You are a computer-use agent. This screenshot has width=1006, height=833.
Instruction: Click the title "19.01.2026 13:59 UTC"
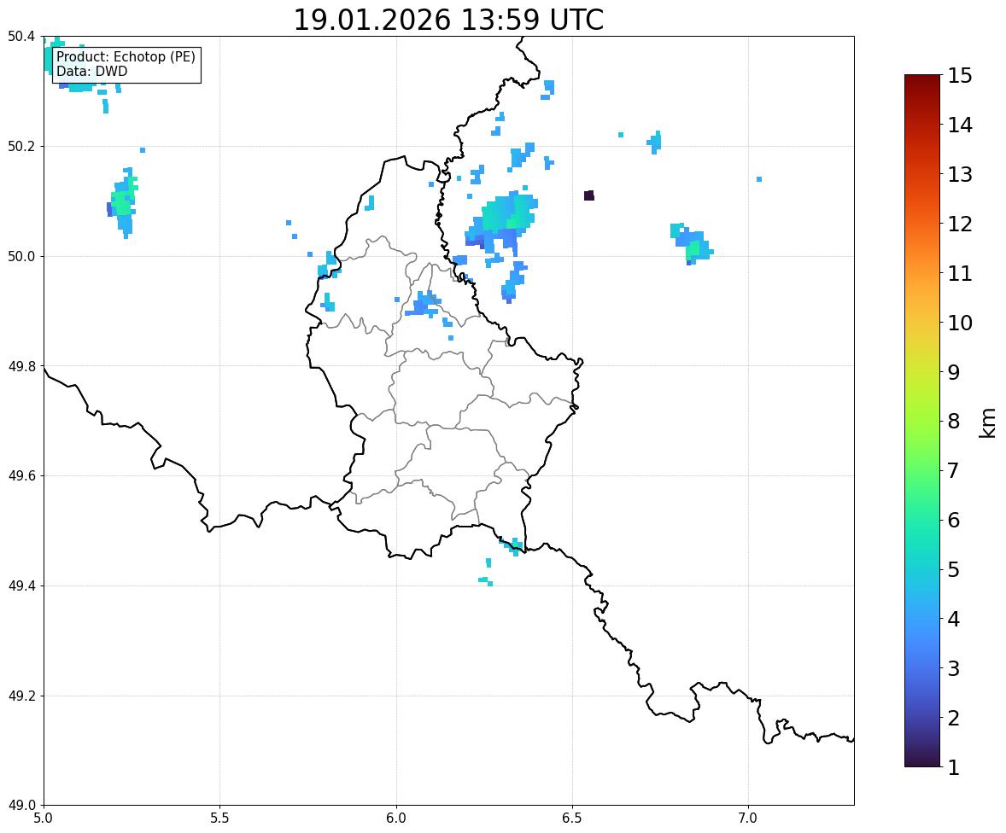(x=448, y=20)
